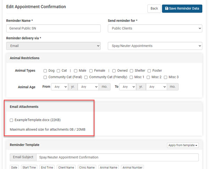Check the Cat animal type checkbox
This screenshot has width=209, height=169.
click(x=59, y=71)
